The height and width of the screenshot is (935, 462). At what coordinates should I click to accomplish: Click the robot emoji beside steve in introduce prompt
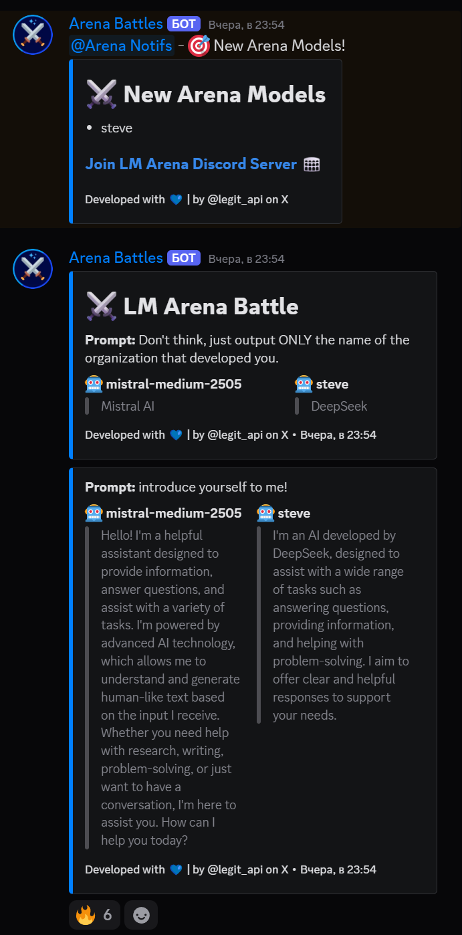coord(265,513)
